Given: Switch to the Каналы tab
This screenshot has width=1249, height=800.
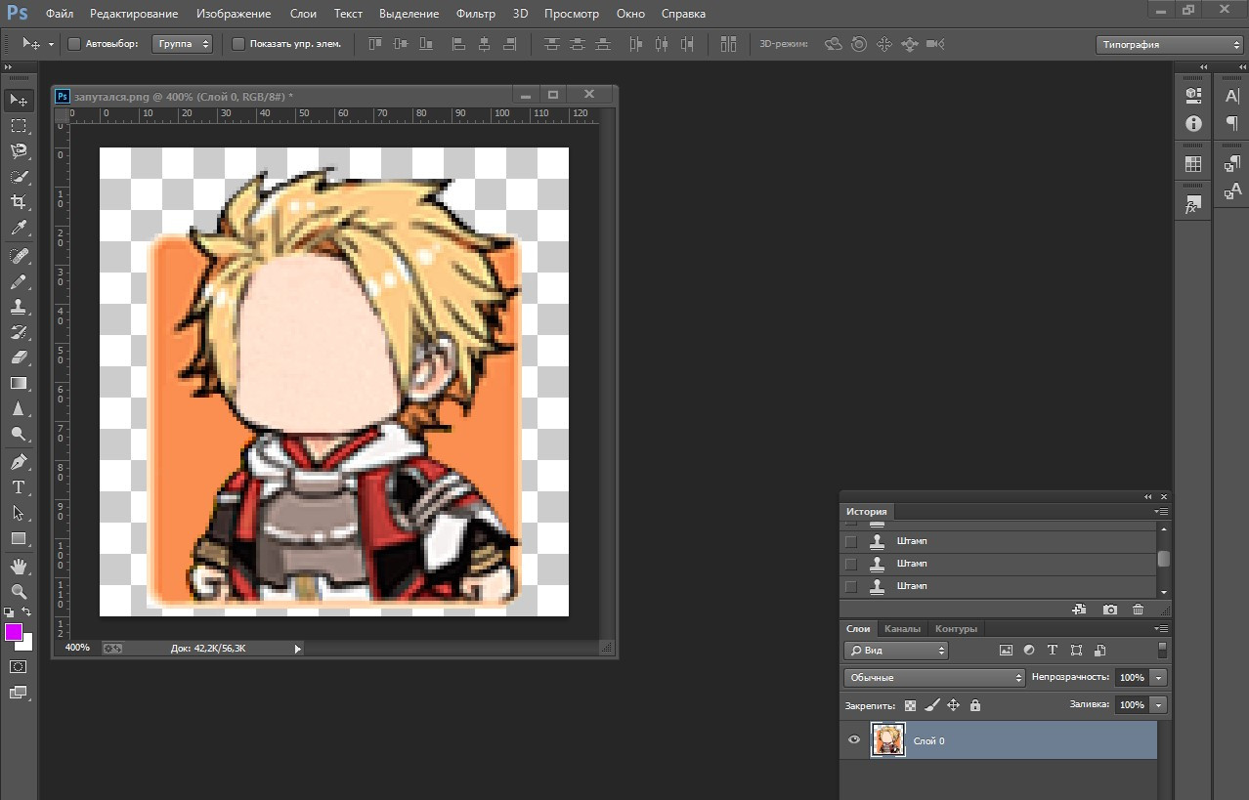Looking at the screenshot, I should tap(902, 629).
